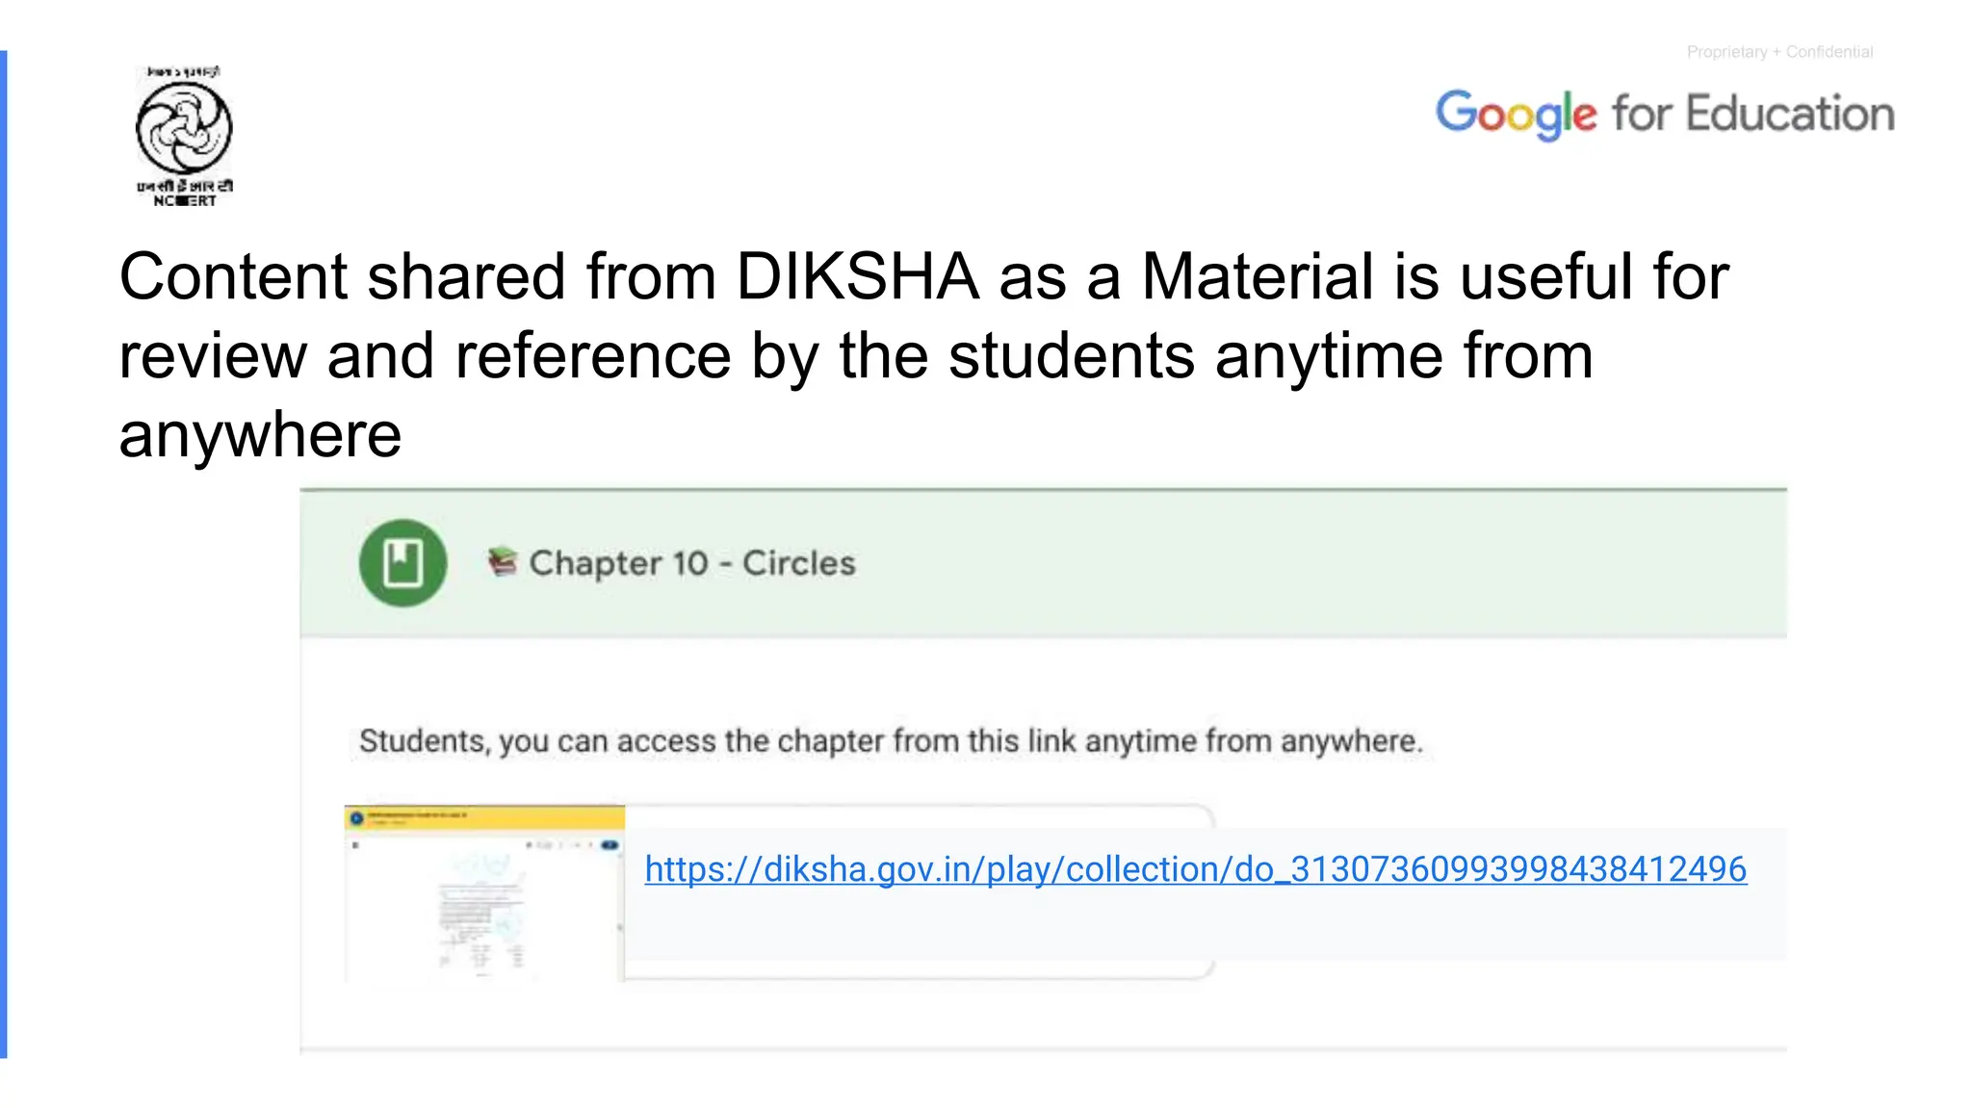Click the document page inside the link preview

(x=481, y=910)
